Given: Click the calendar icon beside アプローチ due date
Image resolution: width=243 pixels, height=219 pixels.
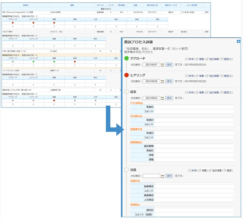Looking at the screenshot, I should point(163,65).
